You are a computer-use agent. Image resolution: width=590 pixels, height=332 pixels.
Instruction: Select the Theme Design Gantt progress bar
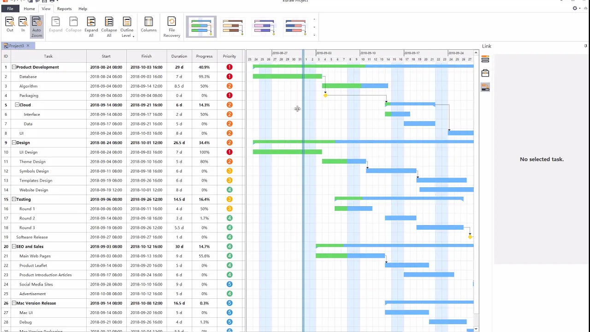pos(344,161)
